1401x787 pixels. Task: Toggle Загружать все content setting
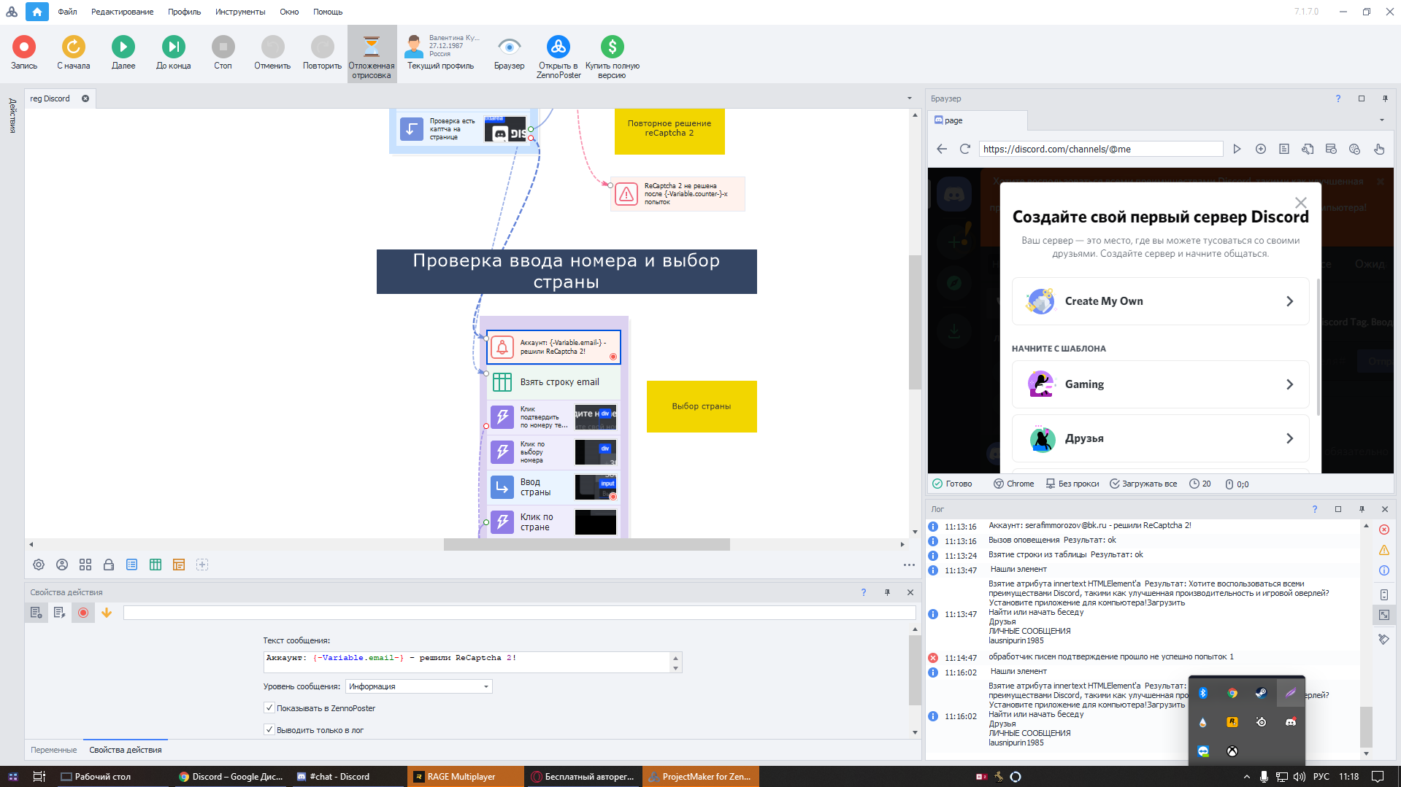(1143, 484)
